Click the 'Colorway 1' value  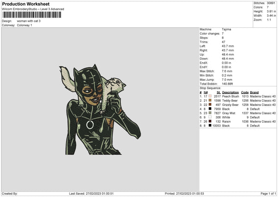(25, 25)
